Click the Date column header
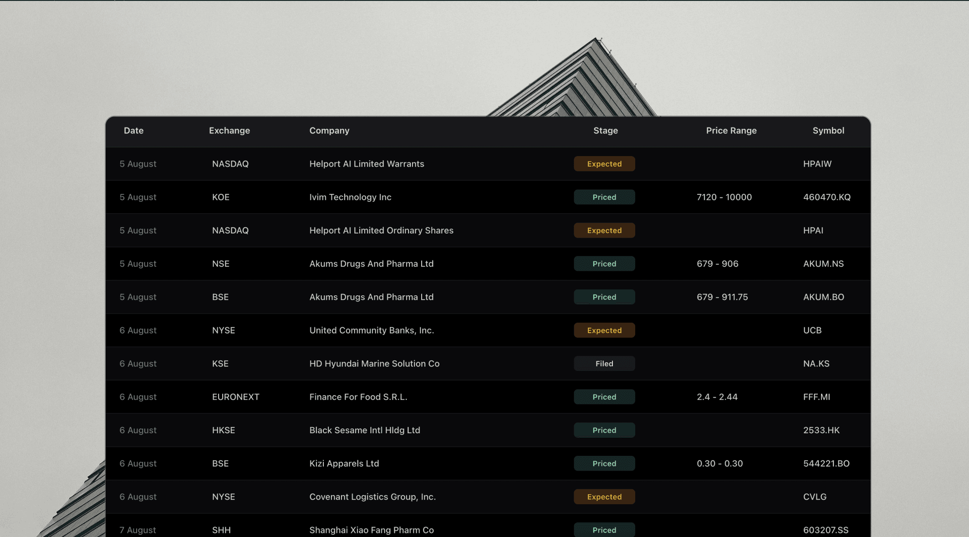 pyautogui.click(x=133, y=131)
